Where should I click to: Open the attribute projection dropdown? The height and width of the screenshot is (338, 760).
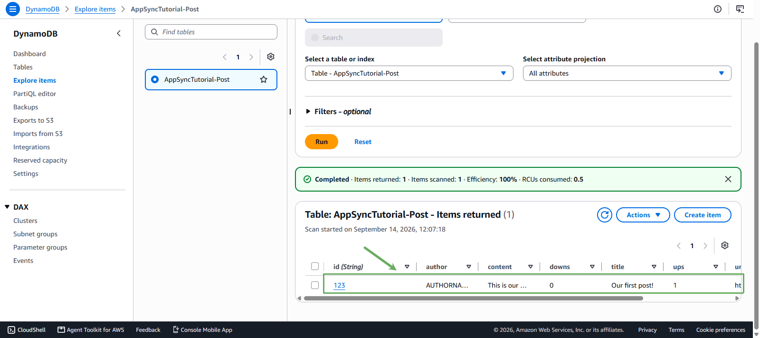pos(627,73)
